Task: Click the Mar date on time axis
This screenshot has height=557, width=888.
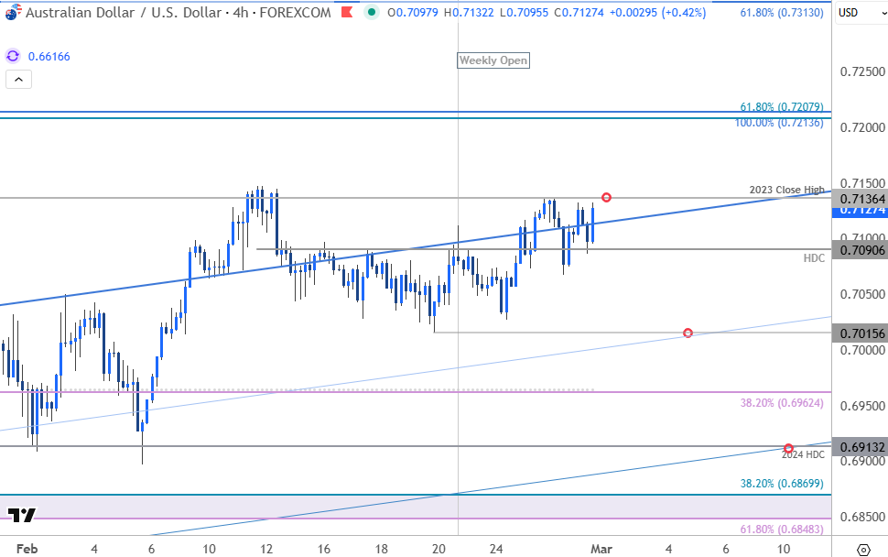Action: pyautogui.click(x=601, y=549)
